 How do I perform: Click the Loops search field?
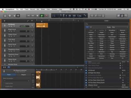(x=107, y=24)
